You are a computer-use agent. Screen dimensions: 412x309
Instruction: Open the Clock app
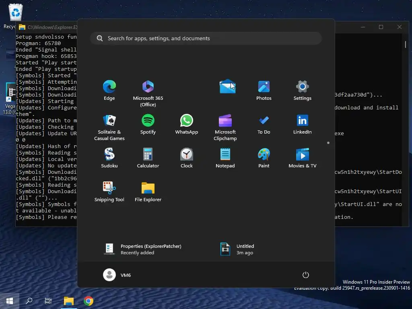pyautogui.click(x=187, y=158)
